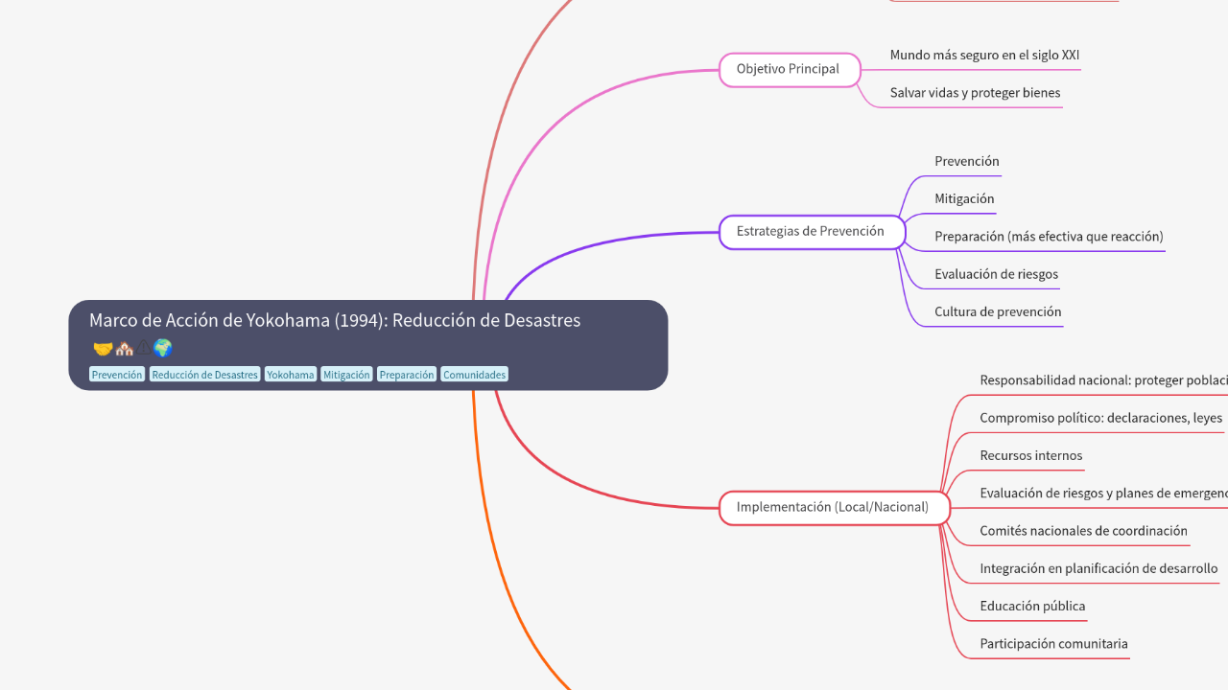Select the 'Prevención' leaf under Estrategias
The height and width of the screenshot is (690, 1228).
967,161
